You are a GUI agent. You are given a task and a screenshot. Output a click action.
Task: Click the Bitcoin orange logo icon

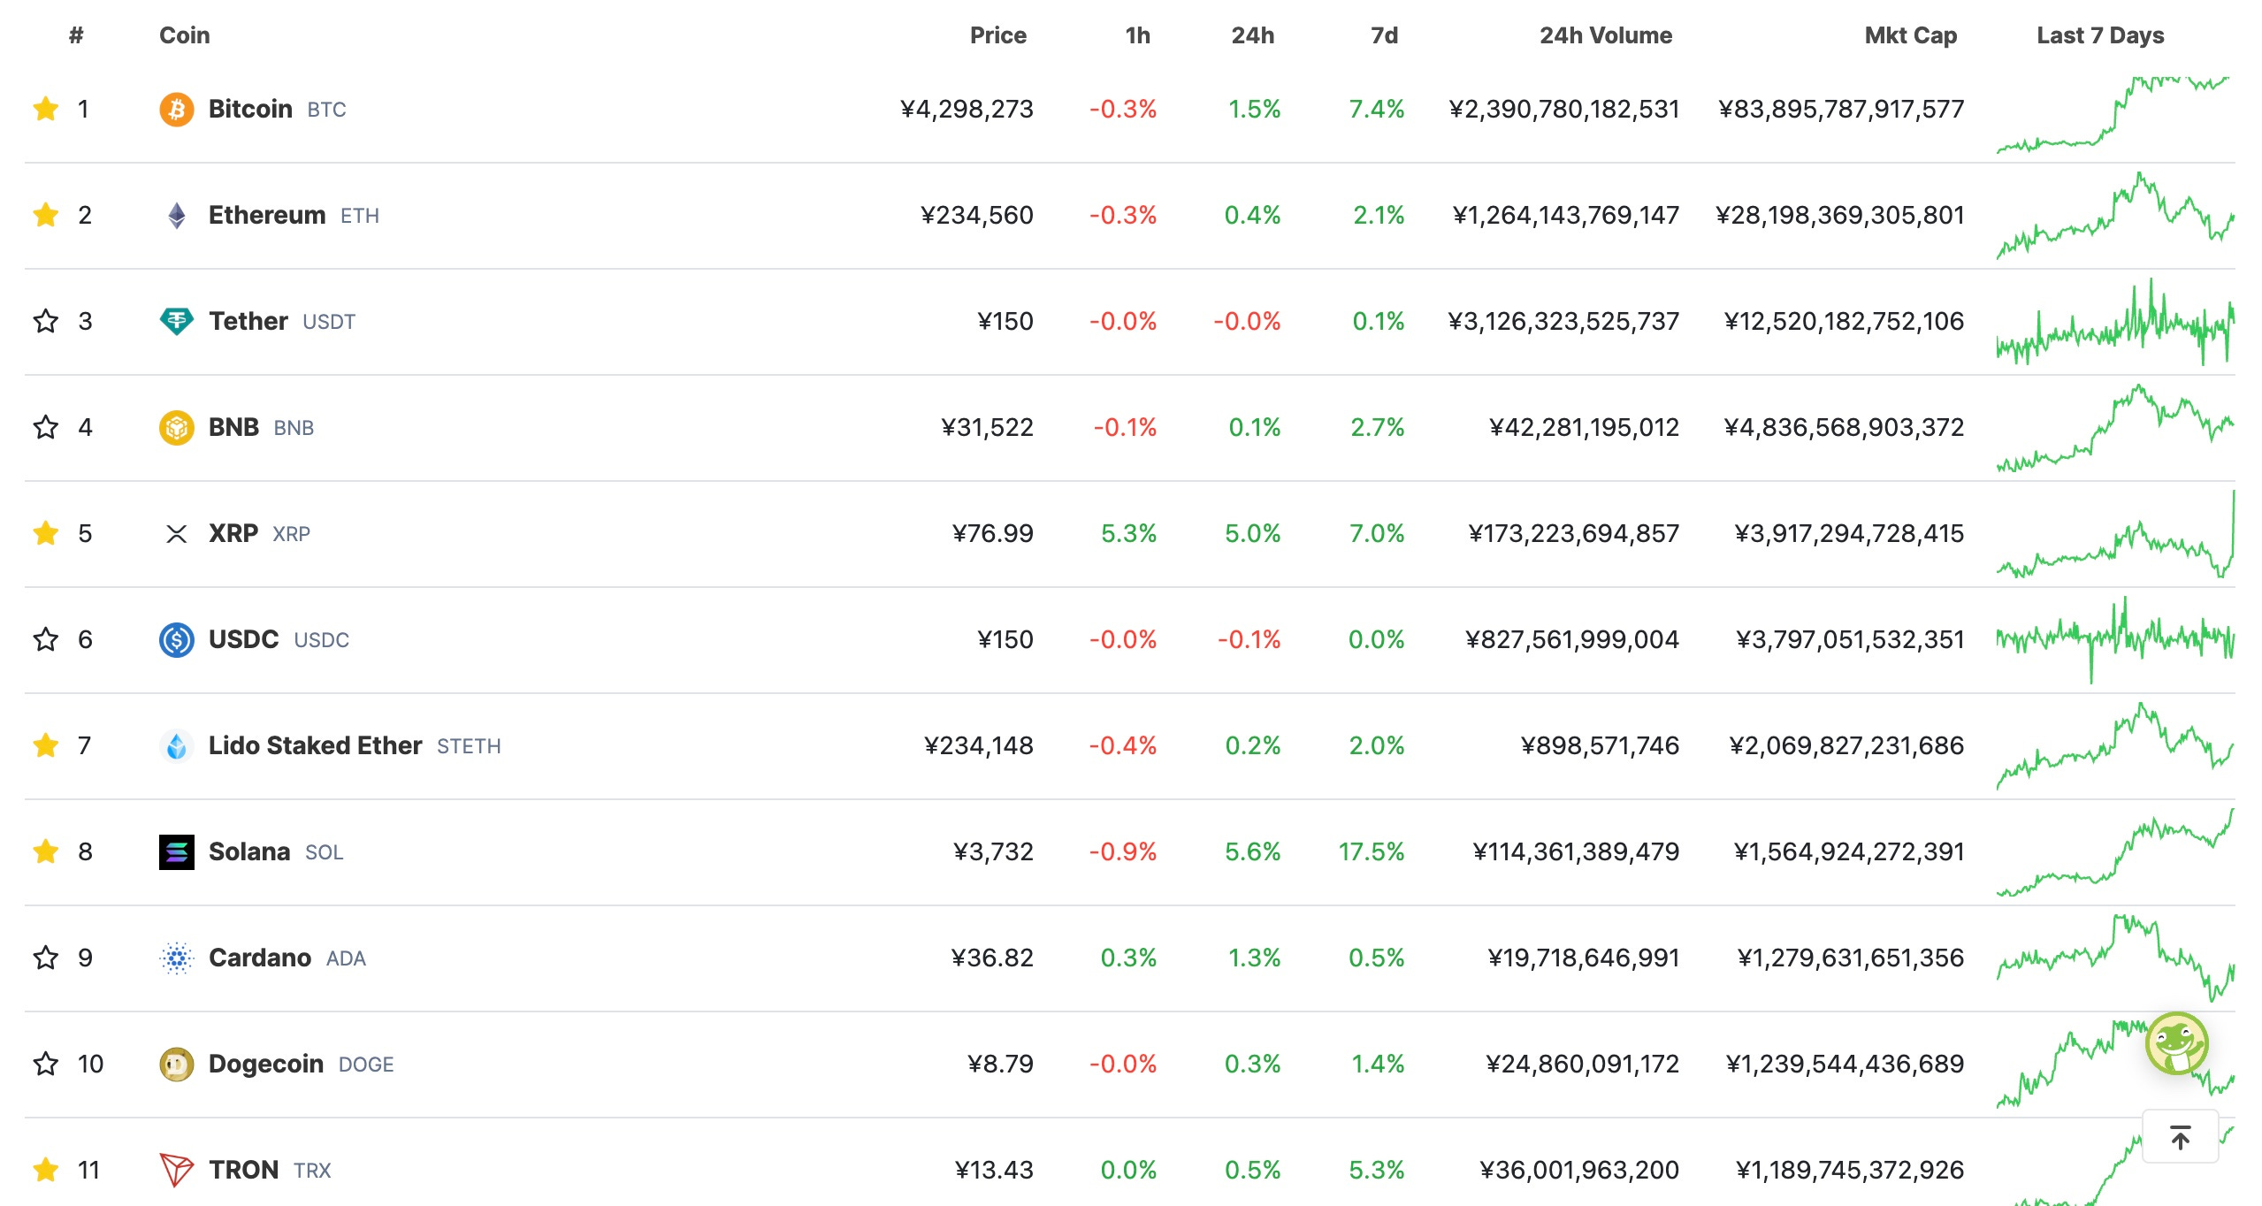[x=177, y=110]
